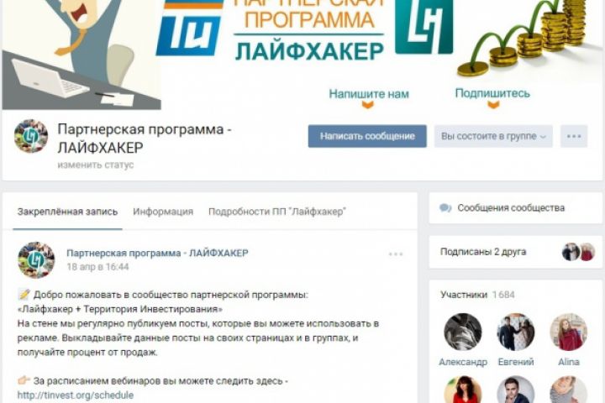Click the group avatar next to community title
605x403 pixels.
tap(31, 136)
